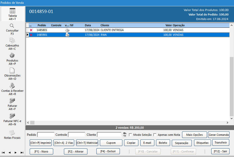Click the NF column header
The height and width of the screenshot is (157, 234).
tap(72, 25)
